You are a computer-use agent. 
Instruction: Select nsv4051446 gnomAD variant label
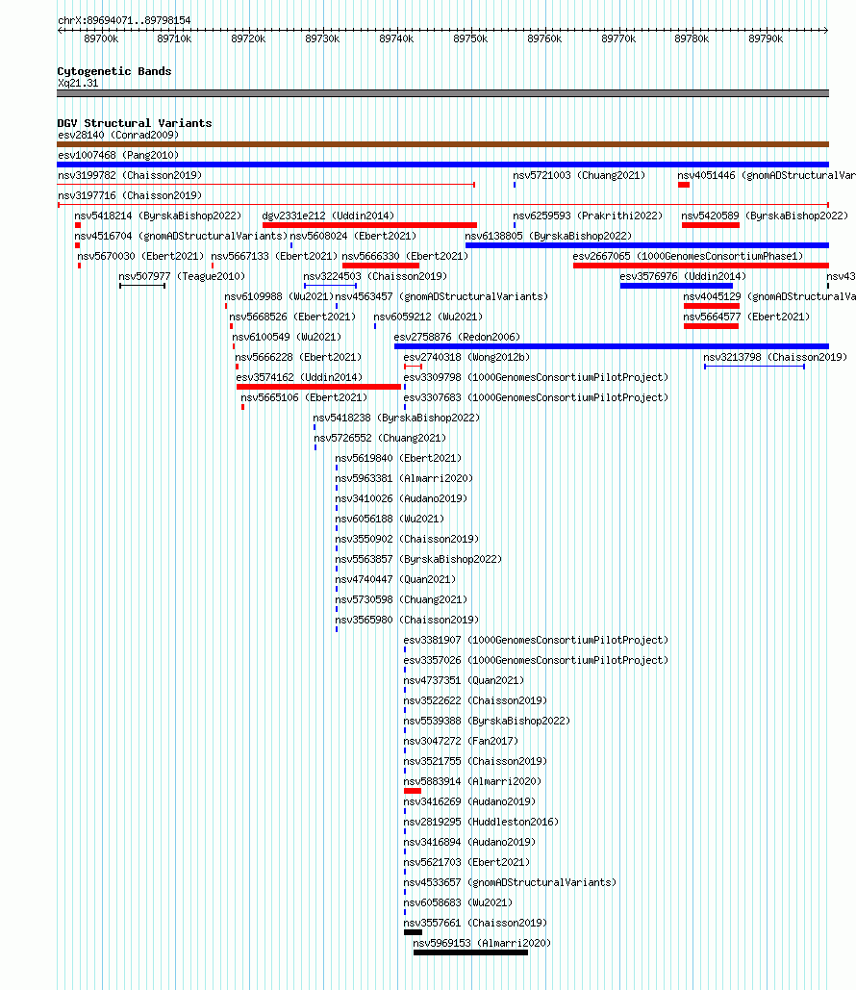coord(767,175)
